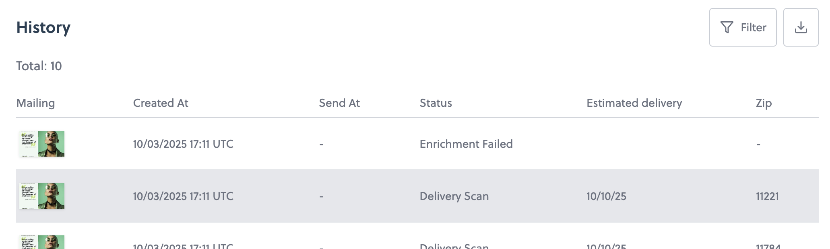Sort by Zip column header
Viewport: 830px width, 249px height.
point(764,103)
